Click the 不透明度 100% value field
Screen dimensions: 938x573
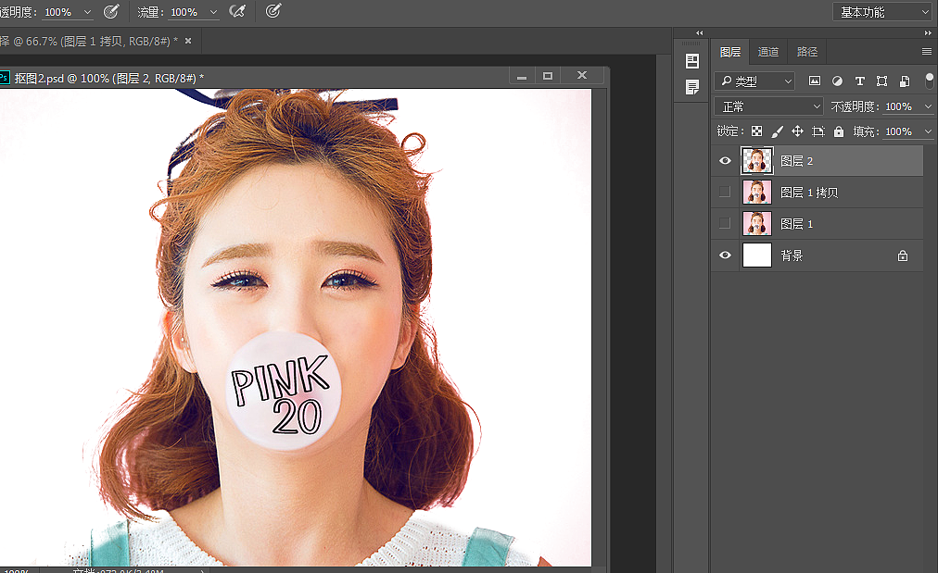(898, 106)
